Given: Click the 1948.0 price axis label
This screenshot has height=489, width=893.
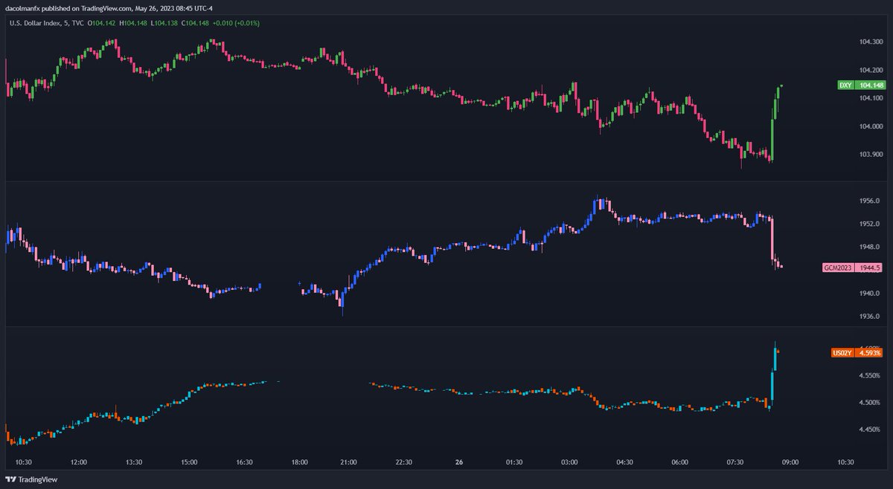Looking at the screenshot, I should coord(870,247).
